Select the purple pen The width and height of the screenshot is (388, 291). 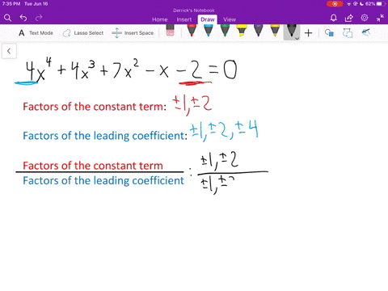point(259,31)
